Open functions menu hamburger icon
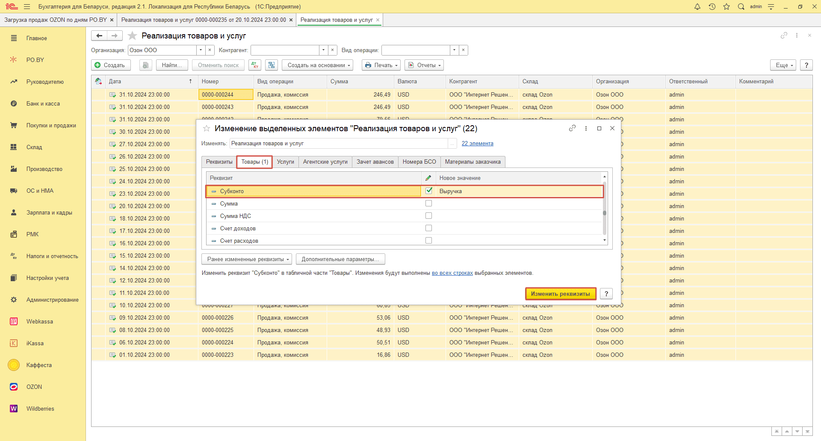Screen dimensions: 821x441 pyautogui.click(x=27, y=6)
